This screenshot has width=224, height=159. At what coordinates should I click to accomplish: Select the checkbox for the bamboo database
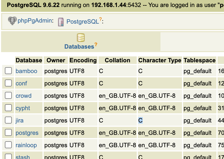8,71
